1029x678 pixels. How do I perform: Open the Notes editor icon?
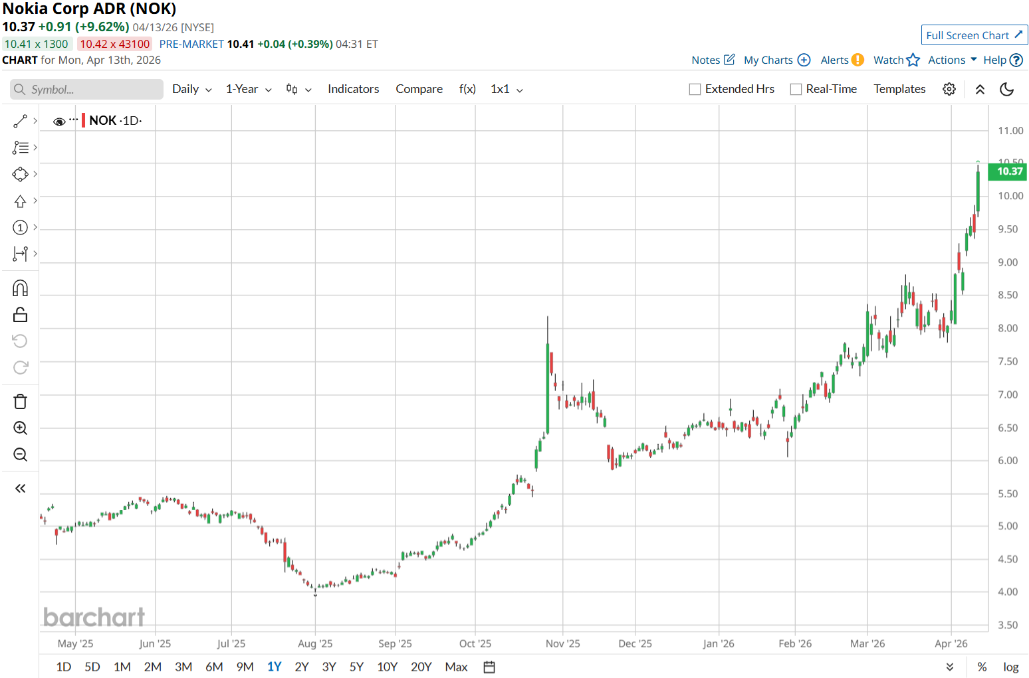729,59
